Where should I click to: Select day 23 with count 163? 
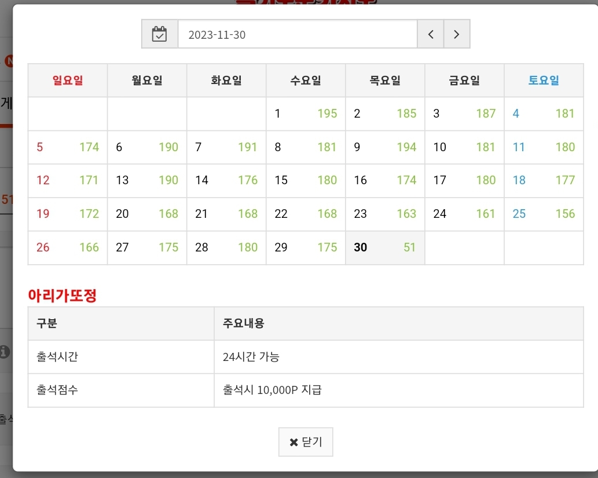(385, 214)
